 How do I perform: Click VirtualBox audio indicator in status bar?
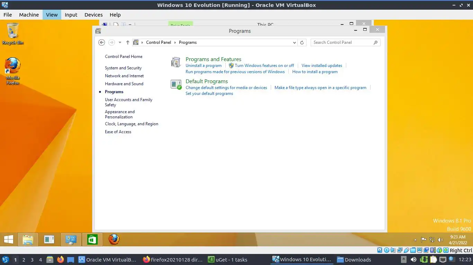pyautogui.click(x=393, y=250)
